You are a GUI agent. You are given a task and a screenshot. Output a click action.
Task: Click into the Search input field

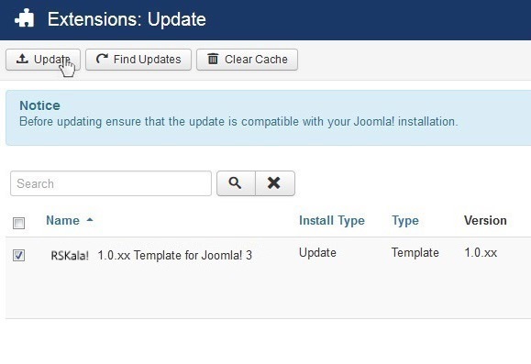[111, 183]
